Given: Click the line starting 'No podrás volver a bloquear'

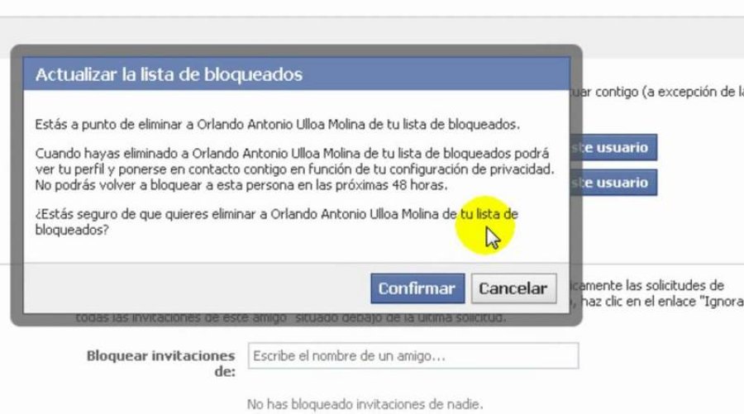Looking at the screenshot, I should 241,185.
